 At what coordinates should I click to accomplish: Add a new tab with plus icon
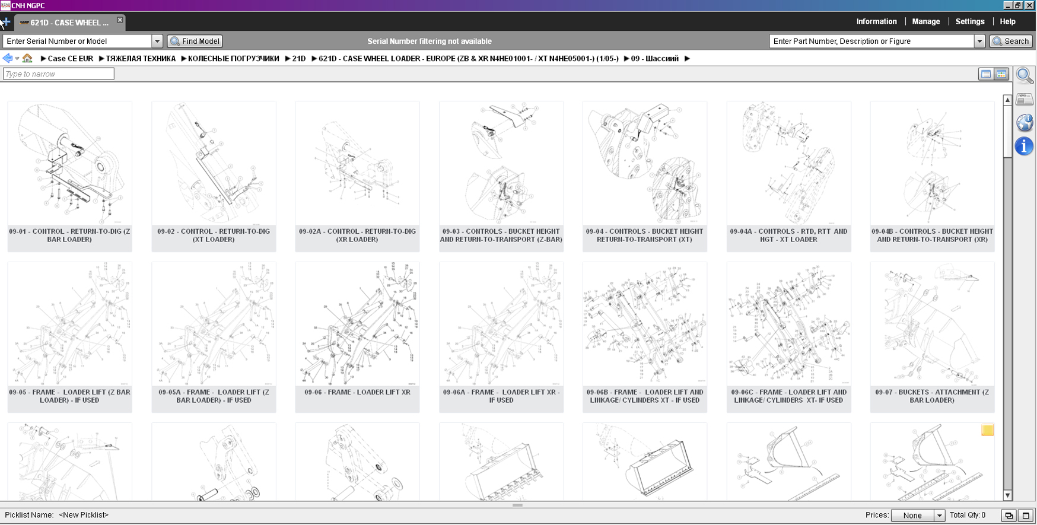point(6,23)
